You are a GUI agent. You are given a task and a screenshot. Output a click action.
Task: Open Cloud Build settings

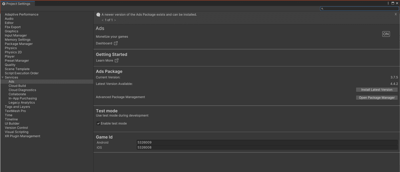pyautogui.click(x=17, y=86)
